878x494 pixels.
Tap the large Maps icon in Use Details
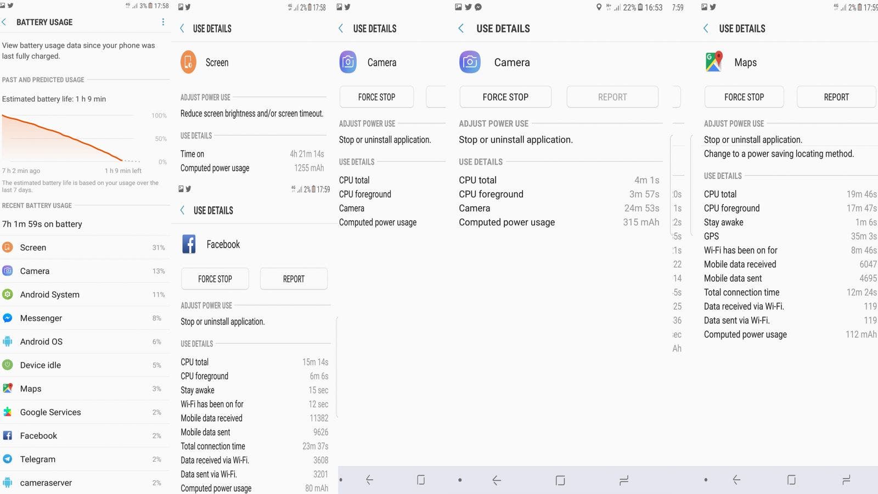coord(713,62)
